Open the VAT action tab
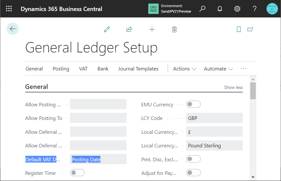Screen dimensions: 281x181 click(83, 69)
